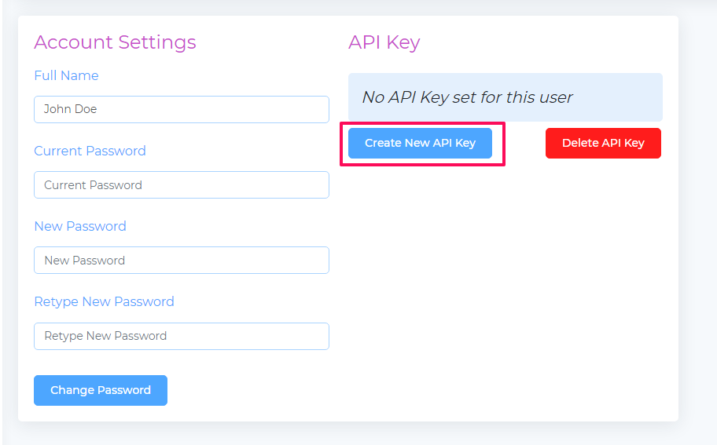Screen dimensions: 717x445
Task: Click the empty white area below API buttons
Action: [x=506, y=283]
